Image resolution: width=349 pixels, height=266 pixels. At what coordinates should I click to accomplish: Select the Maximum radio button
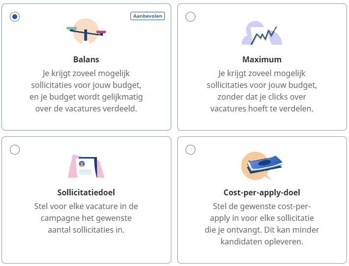coord(190,17)
